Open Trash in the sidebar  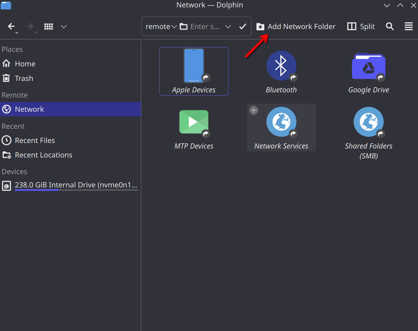(24, 78)
